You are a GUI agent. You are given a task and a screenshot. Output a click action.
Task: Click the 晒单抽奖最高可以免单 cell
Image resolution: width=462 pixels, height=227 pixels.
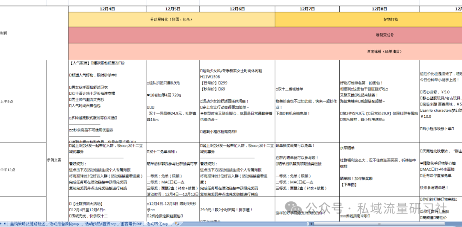point(307,169)
